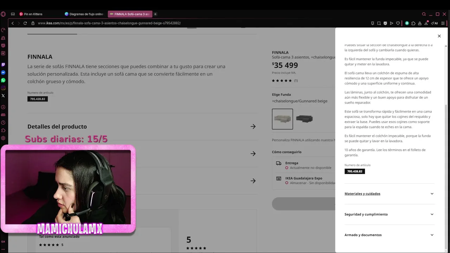Open WhatsApp in the sidebar

(x=3, y=80)
